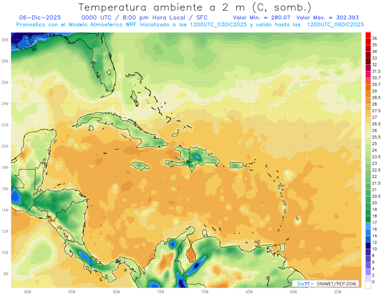Click the '65W' longitude label
This screenshot has width=383, height=296.
pyautogui.click(x=249, y=292)
